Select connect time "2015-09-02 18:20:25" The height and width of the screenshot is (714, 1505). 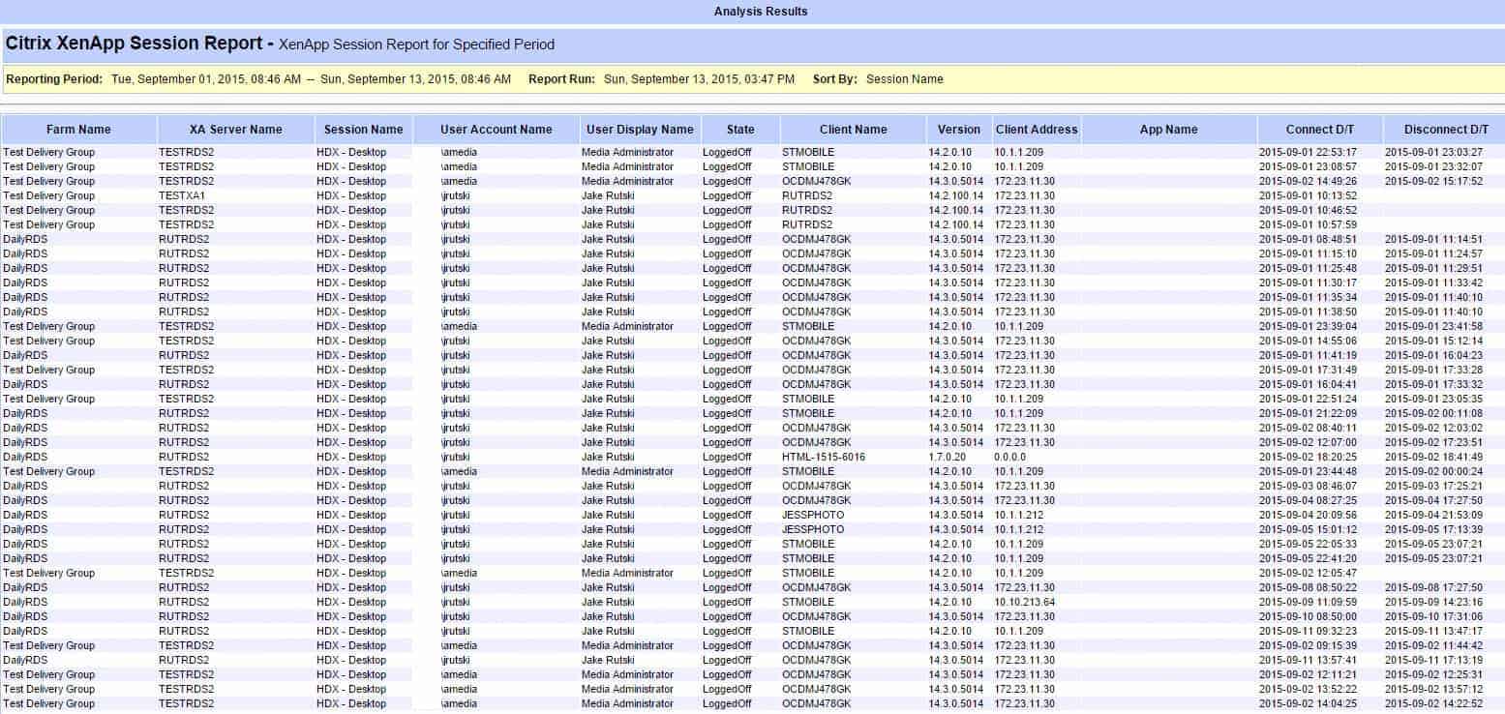pyautogui.click(x=1308, y=457)
